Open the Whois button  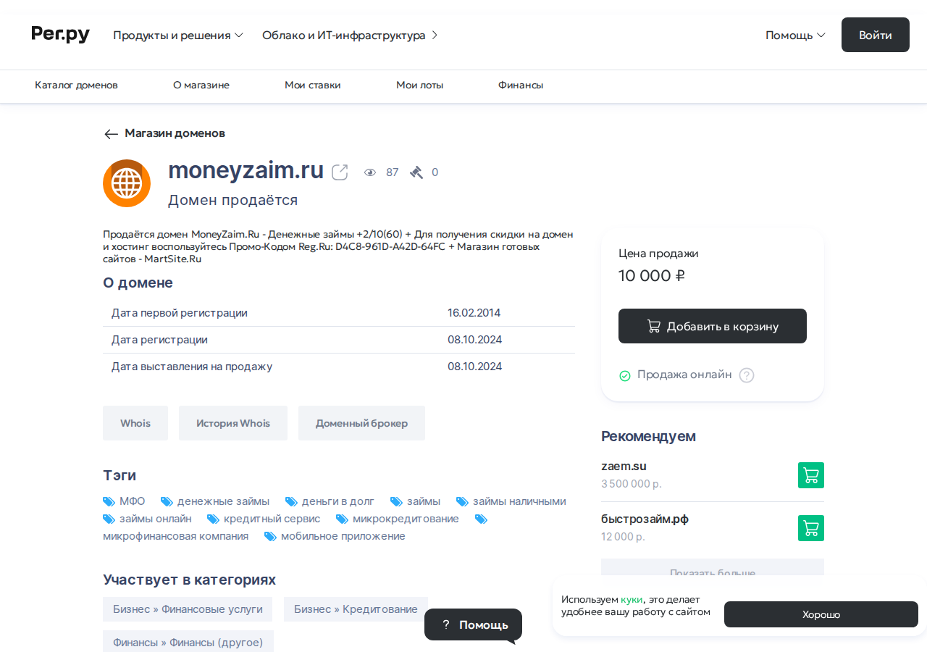click(x=135, y=423)
